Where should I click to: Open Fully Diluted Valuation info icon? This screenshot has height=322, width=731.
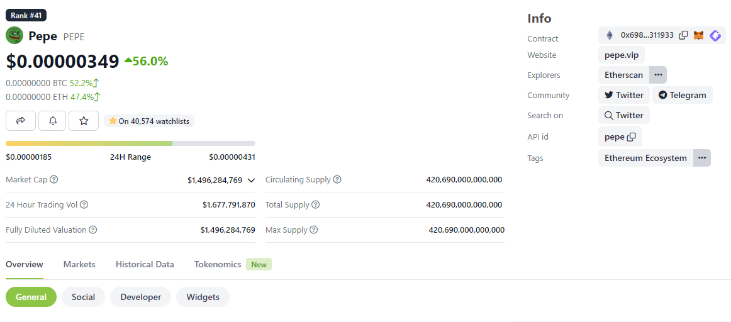point(92,230)
